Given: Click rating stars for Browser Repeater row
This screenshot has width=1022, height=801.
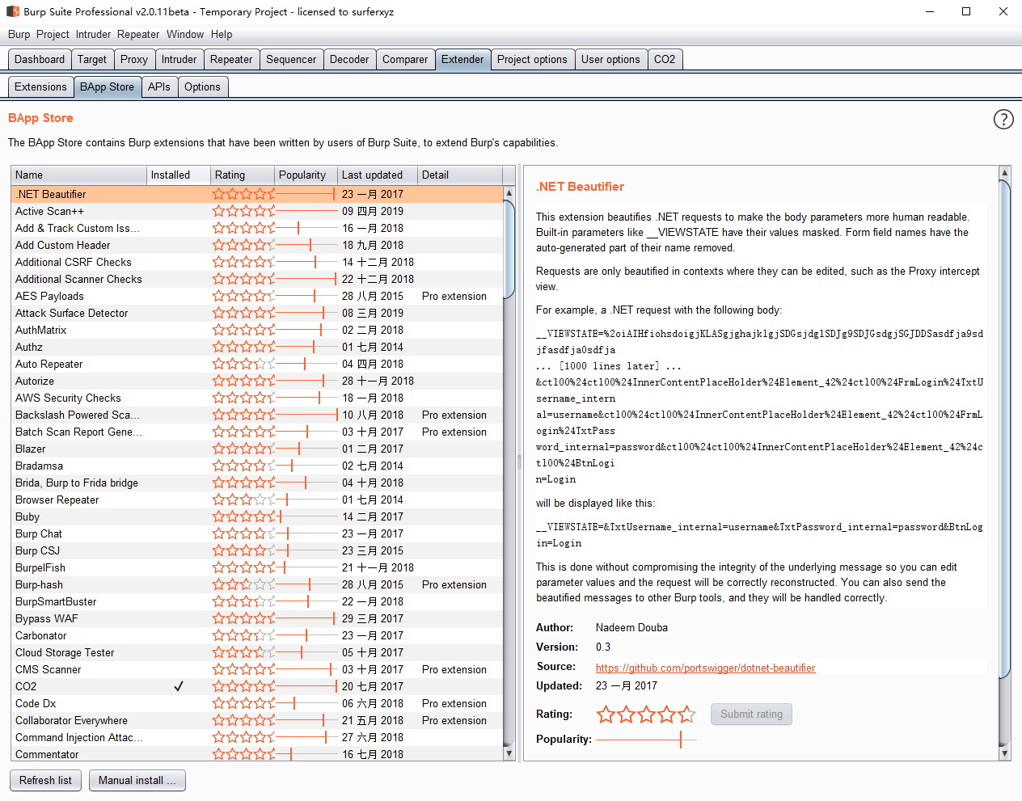Looking at the screenshot, I should (243, 500).
